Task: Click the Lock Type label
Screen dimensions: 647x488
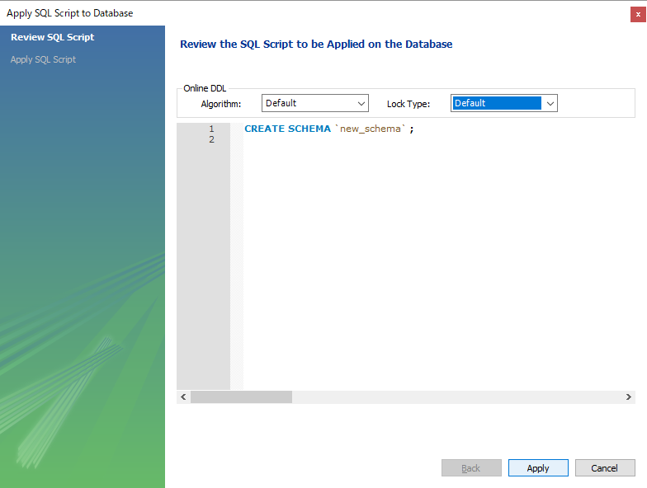Action: pyautogui.click(x=408, y=104)
